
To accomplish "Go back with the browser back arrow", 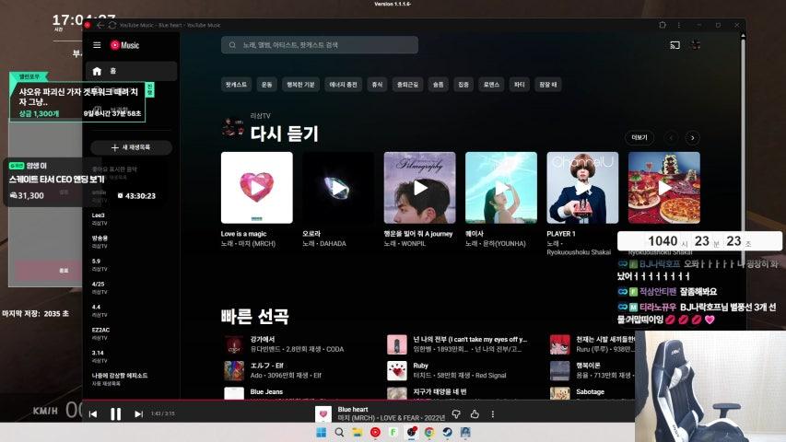I will tap(100, 25).
